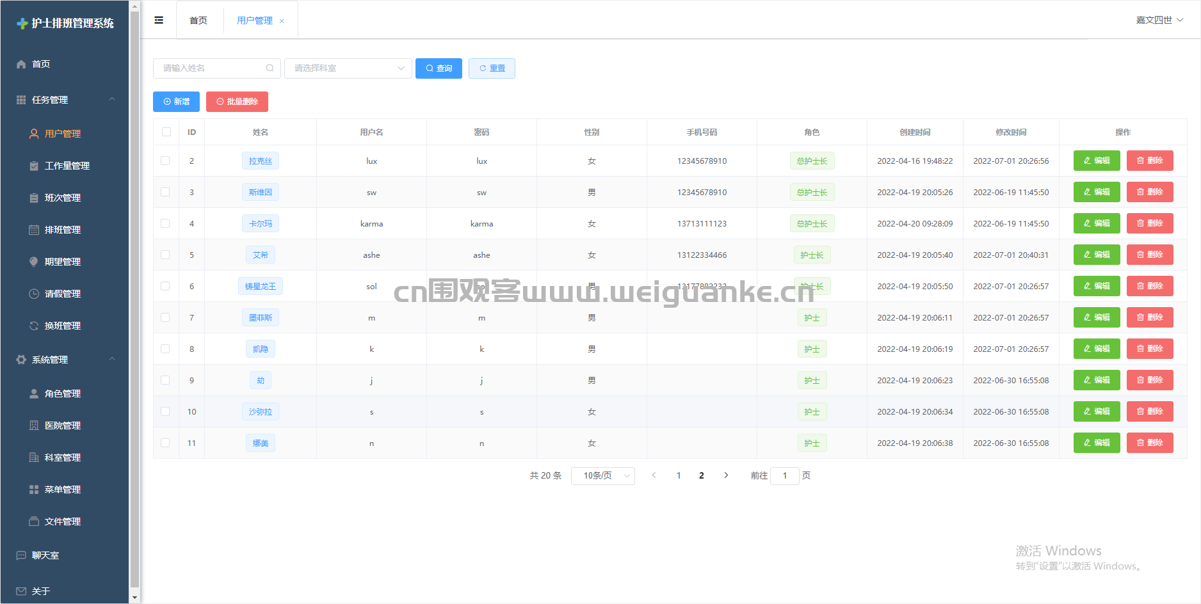Go to previous page arrow in pagination
Screen dimensions: 1201x604
(x=654, y=475)
